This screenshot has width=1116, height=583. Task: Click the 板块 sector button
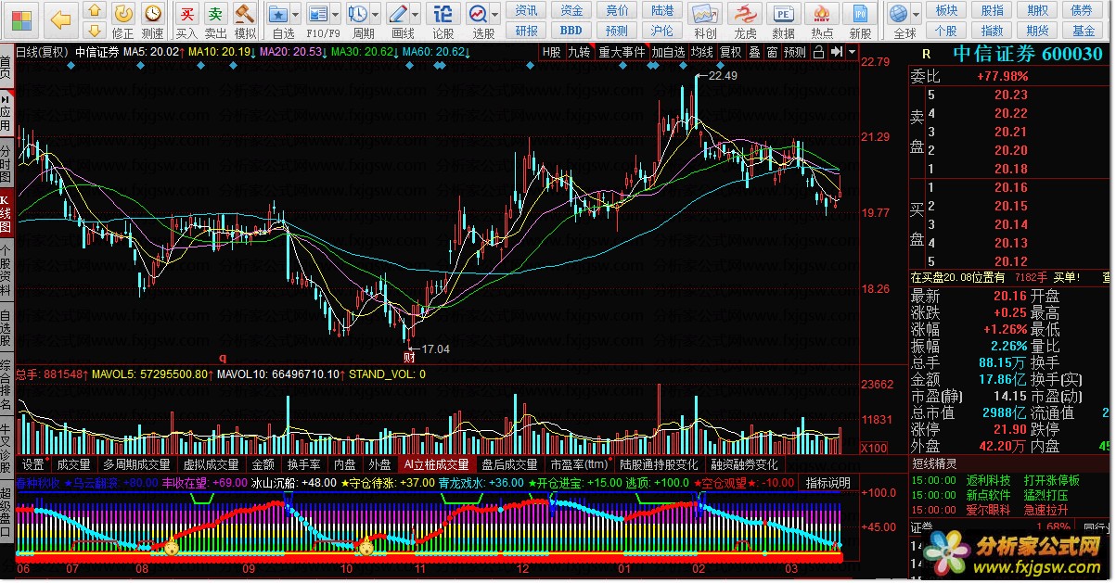[946, 10]
